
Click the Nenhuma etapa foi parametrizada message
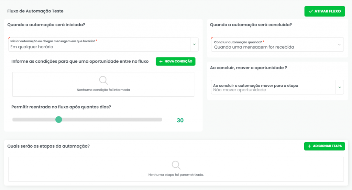point(176,175)
